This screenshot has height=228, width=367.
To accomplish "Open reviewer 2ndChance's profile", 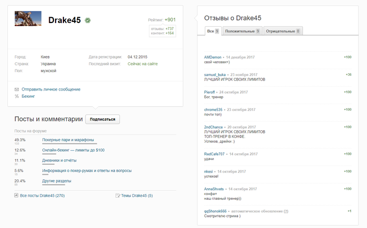I will pos(213,127).
